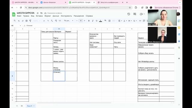Open the Инструменты menu

tap(66, 16)
